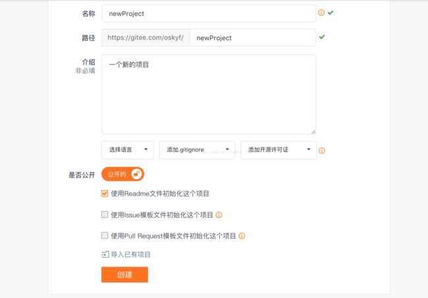
Task: Expand the 添加.gitignore dropdown
Action: [x=197, y=150]
